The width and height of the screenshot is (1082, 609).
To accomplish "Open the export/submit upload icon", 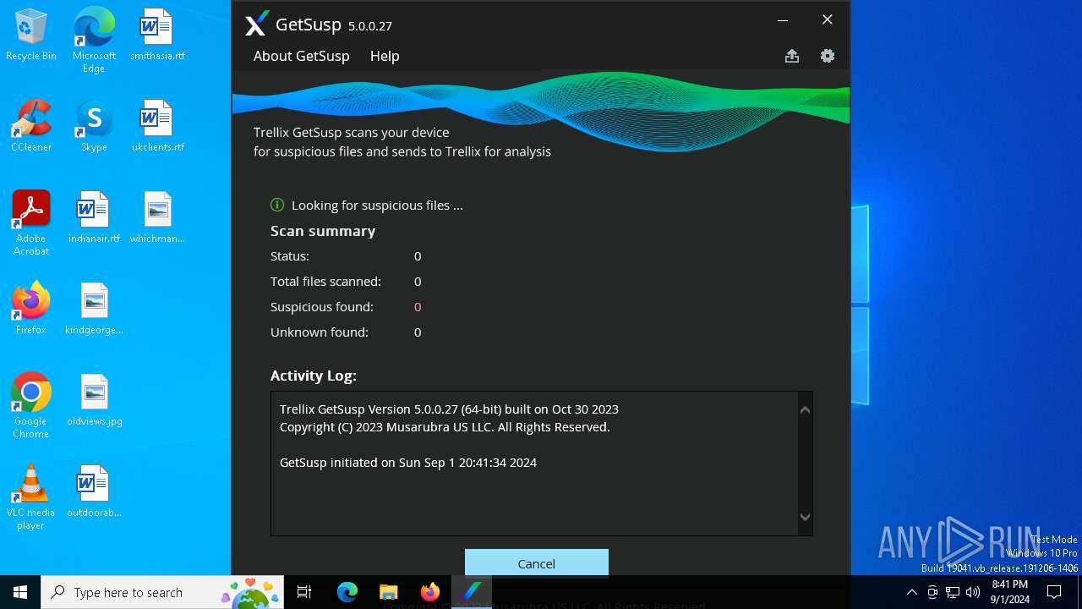I will click(x=792, y=56).
